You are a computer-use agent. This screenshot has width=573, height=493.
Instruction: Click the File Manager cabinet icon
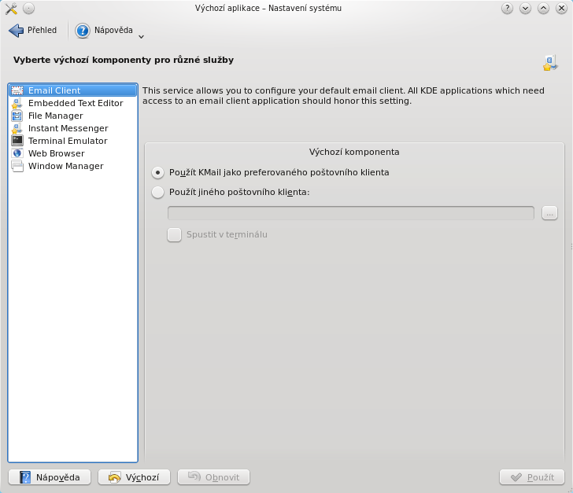[17, 116]
